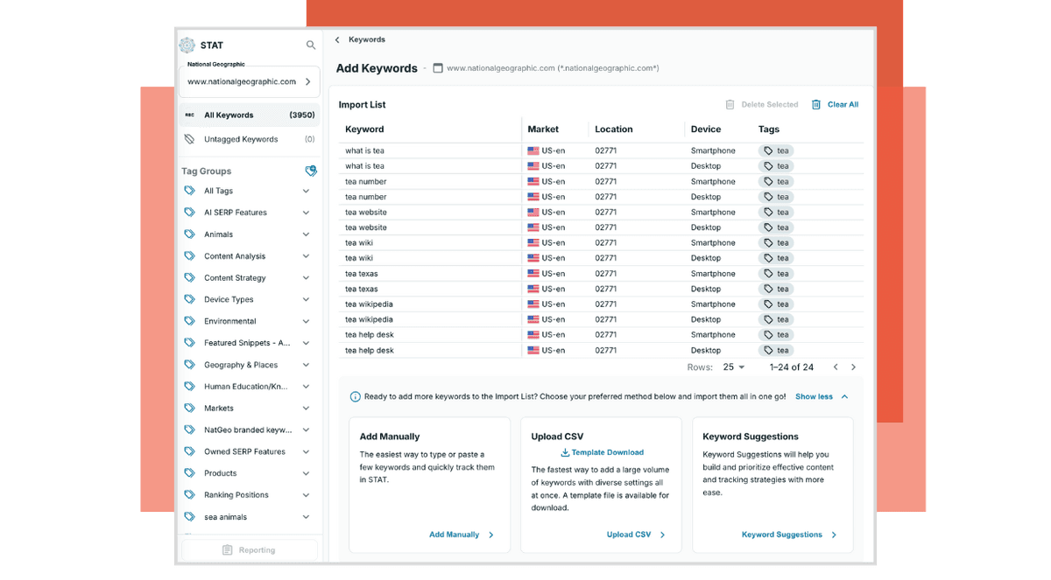Click the search magnifier icon in sidebar
This screenshot has height=580, width=1051.
pos(311,45)
